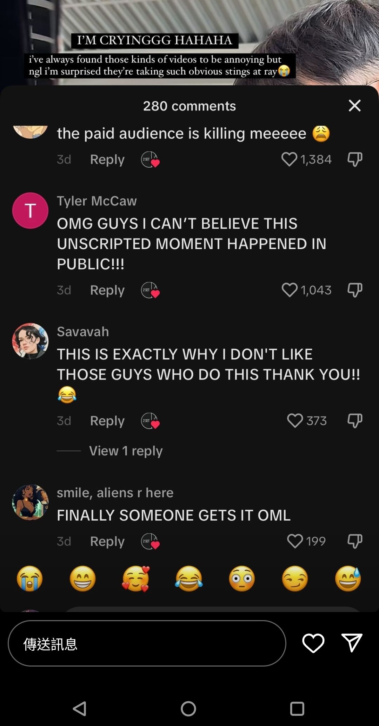This screenshot has width=379, height=726.
Task: Dislike the paid audience comment
Action: [x=354, y=159]
